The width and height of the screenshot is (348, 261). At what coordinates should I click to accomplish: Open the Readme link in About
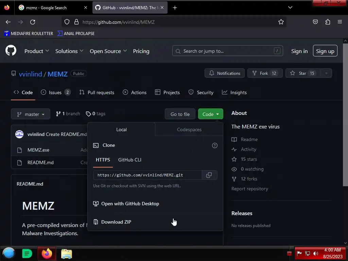tap(245, 139)
